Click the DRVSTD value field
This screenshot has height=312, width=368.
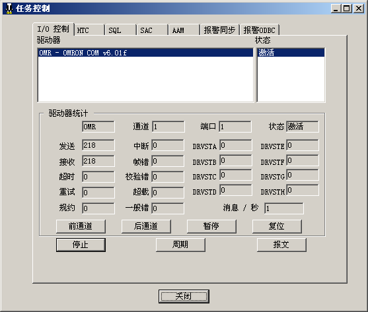click(236, 190)
